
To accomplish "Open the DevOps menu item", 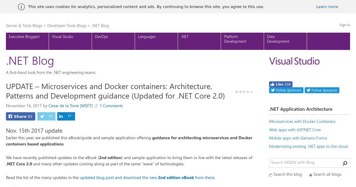I will (113, 41).
